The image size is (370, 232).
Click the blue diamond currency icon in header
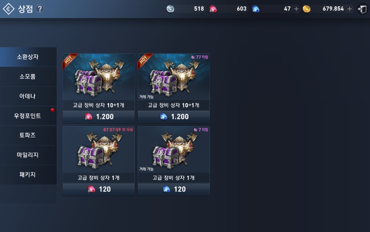(x=256, y=9)
